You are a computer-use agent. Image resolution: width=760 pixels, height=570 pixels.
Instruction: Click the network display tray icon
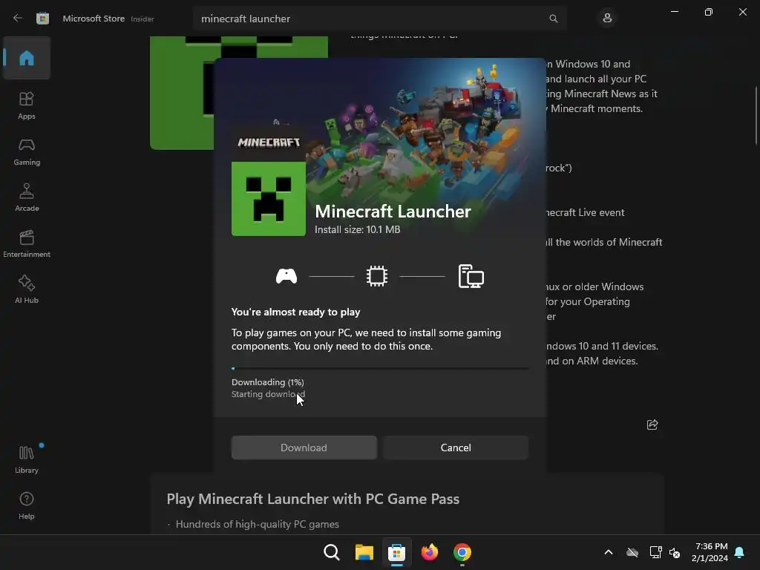tap(655, 552)
